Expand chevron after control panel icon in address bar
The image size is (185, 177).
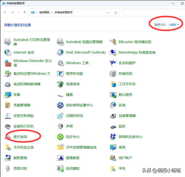point(37,12)
